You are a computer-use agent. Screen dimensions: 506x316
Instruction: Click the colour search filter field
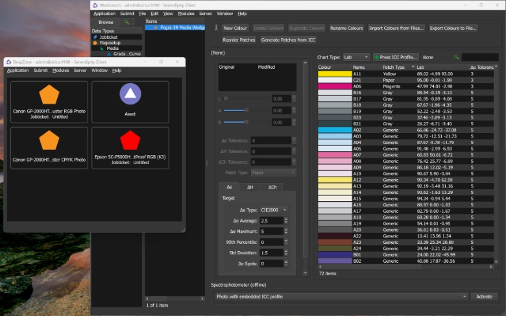point(480,57)
